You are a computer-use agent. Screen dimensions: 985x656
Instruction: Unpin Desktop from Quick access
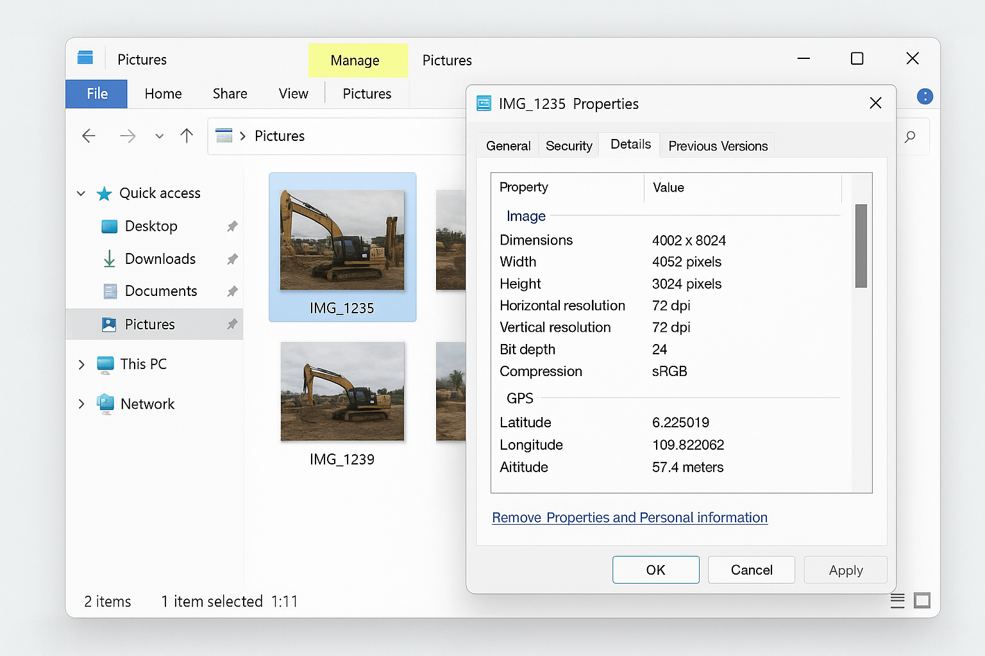click(x=232, y=226)
